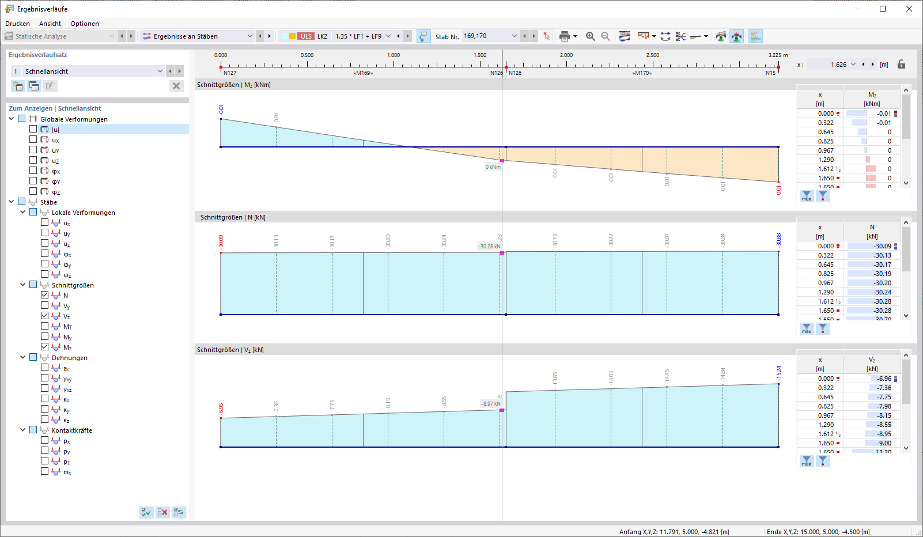This screenshot has height=537, width=923.
Task: Uncheck the Mz internal force checkbox
Action: click(x=45, y=347)
